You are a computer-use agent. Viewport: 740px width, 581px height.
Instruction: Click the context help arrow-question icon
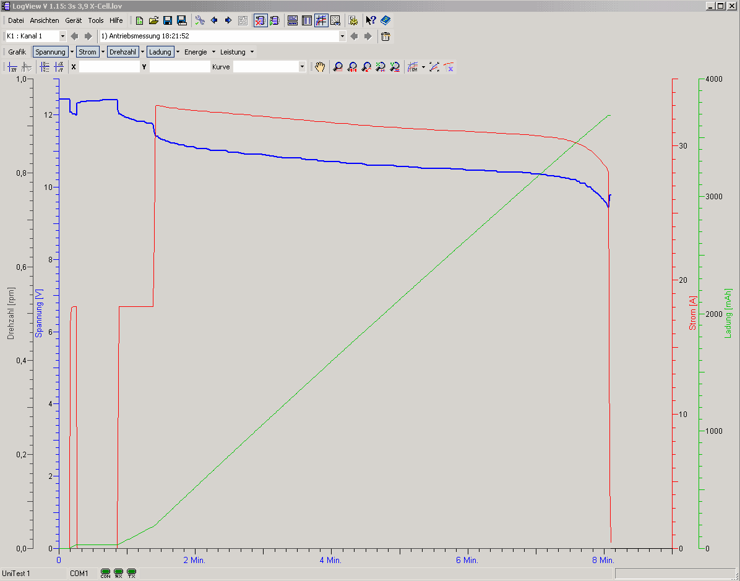[x=371, y=20]
